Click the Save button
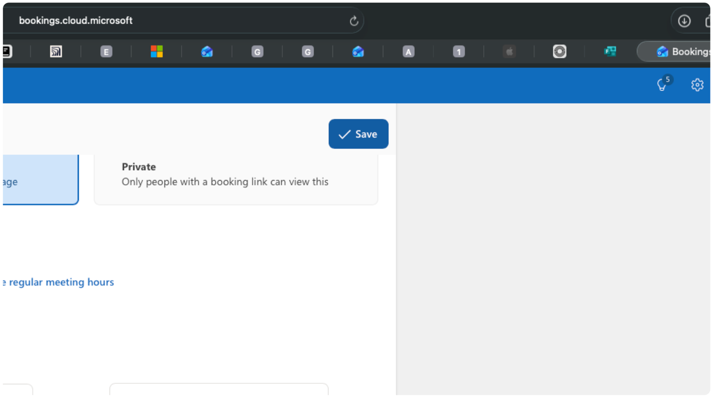713x398 pixels. [x=358, y=134]
